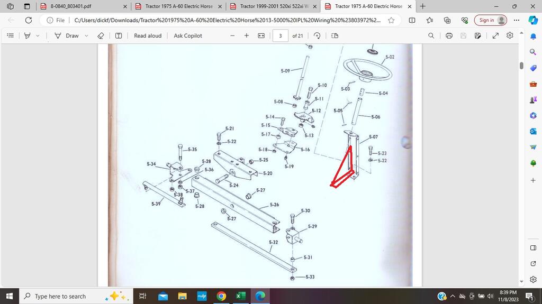Switch to Tractor 1999-2001 520xi tab
The height and width of the screenshot is (304, 542).
[x=274, y=6]
